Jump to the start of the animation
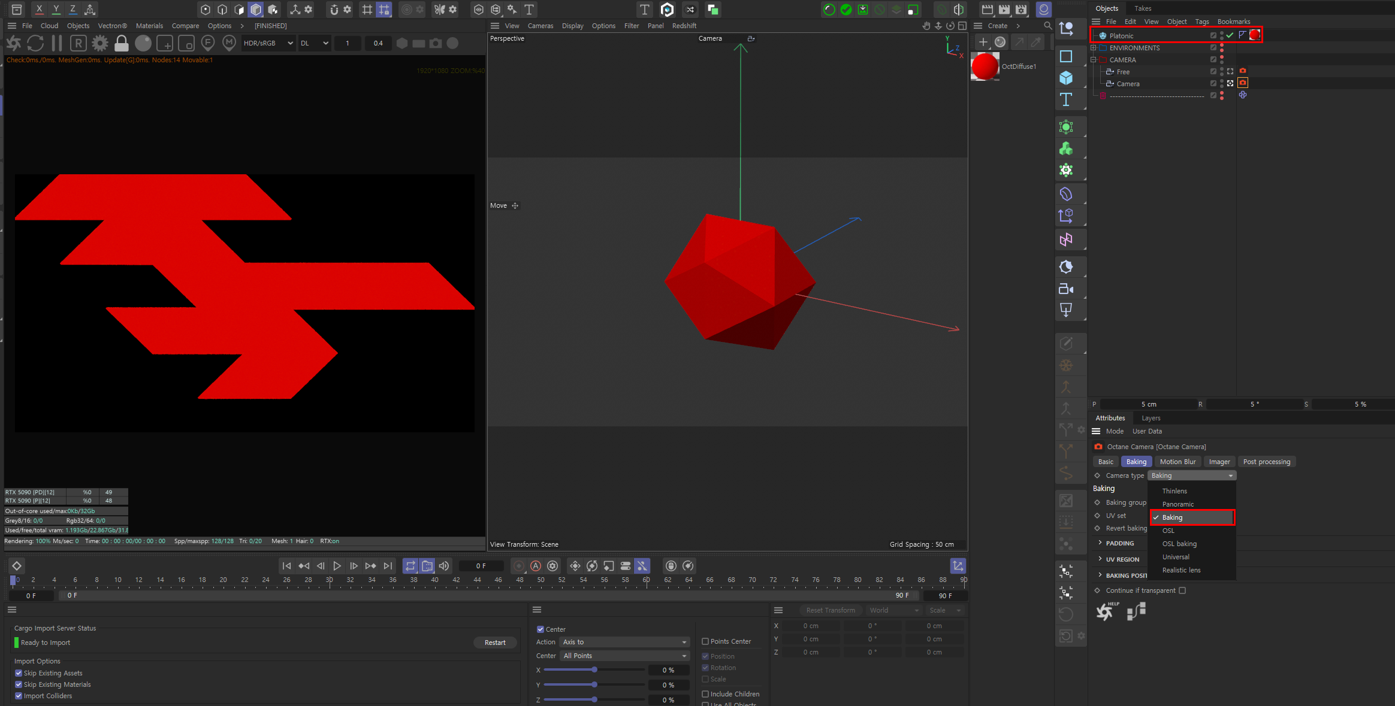1395x706 pixels. (286, 566)
